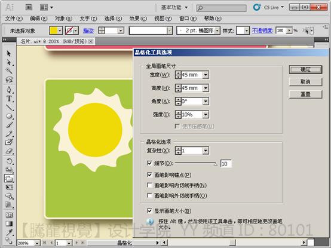The height and width of the screenshot is (248, 331).
Task: Confirm with the 确定 button
Action: pyautogui.click(x=305, y=69)
